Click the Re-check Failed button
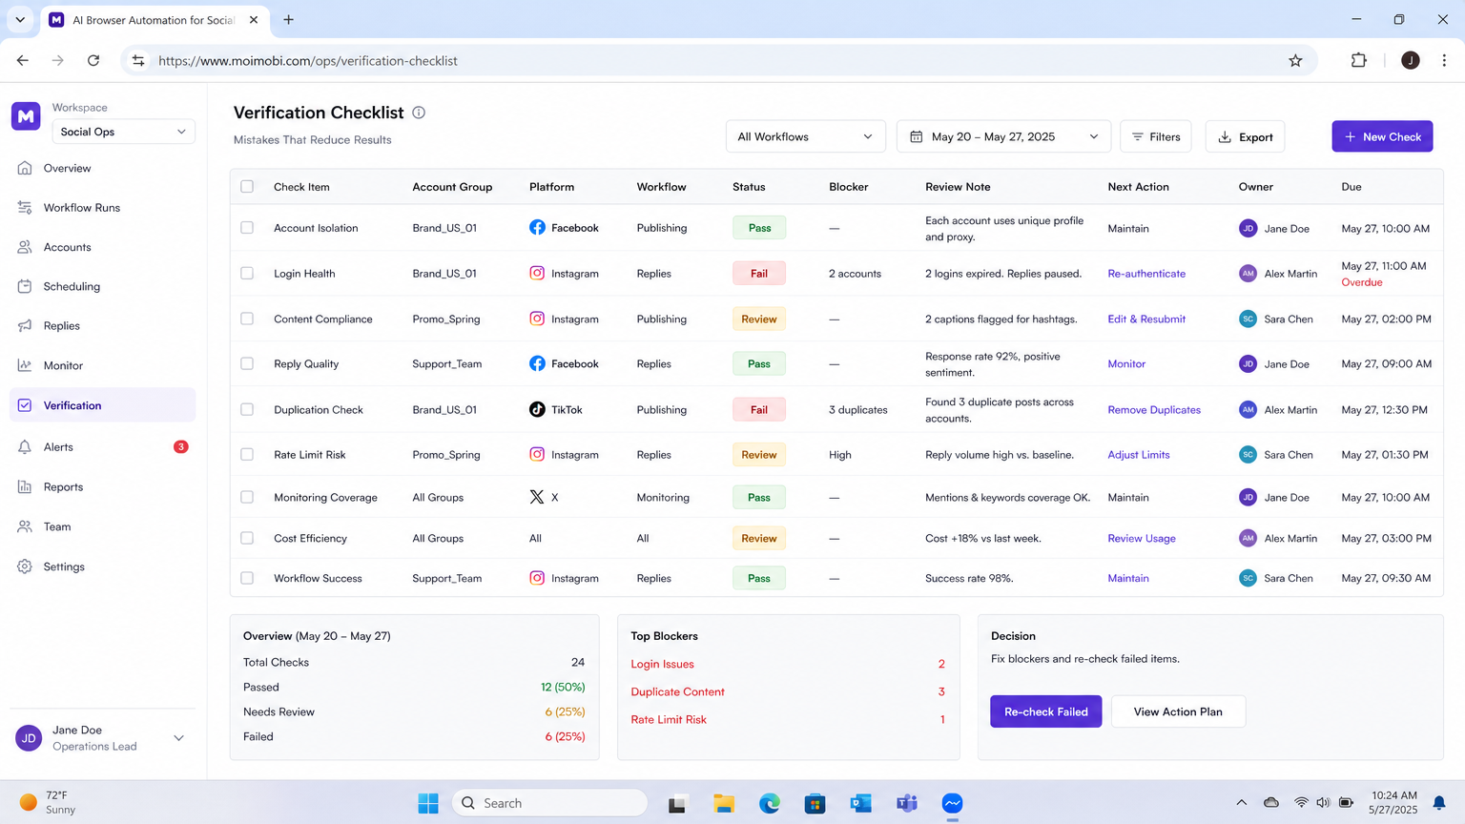This screenshot has height=824, width=1465. (x=1045, y=711)
